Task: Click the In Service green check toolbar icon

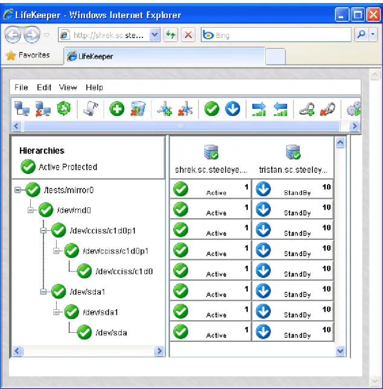Action: click(x=212, y=109)
